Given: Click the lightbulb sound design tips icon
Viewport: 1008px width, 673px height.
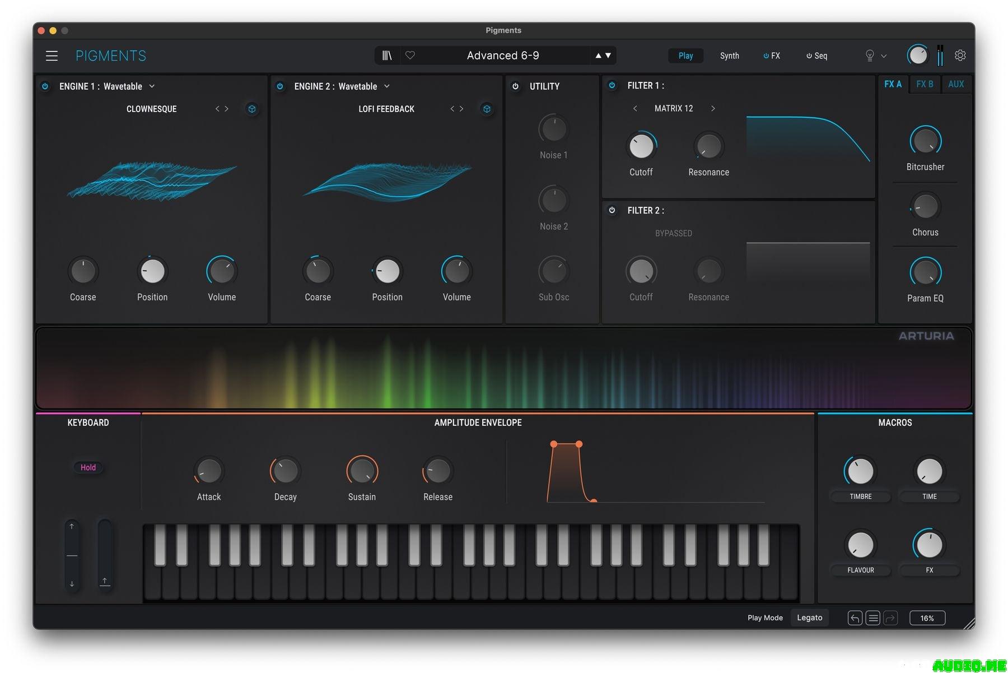Looking at the screenshot, I should click(870, 55).
